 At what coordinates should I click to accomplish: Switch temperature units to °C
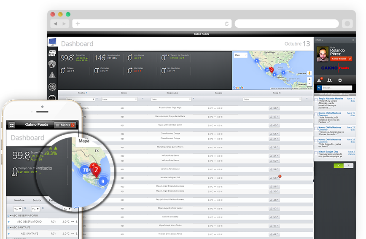339,166
